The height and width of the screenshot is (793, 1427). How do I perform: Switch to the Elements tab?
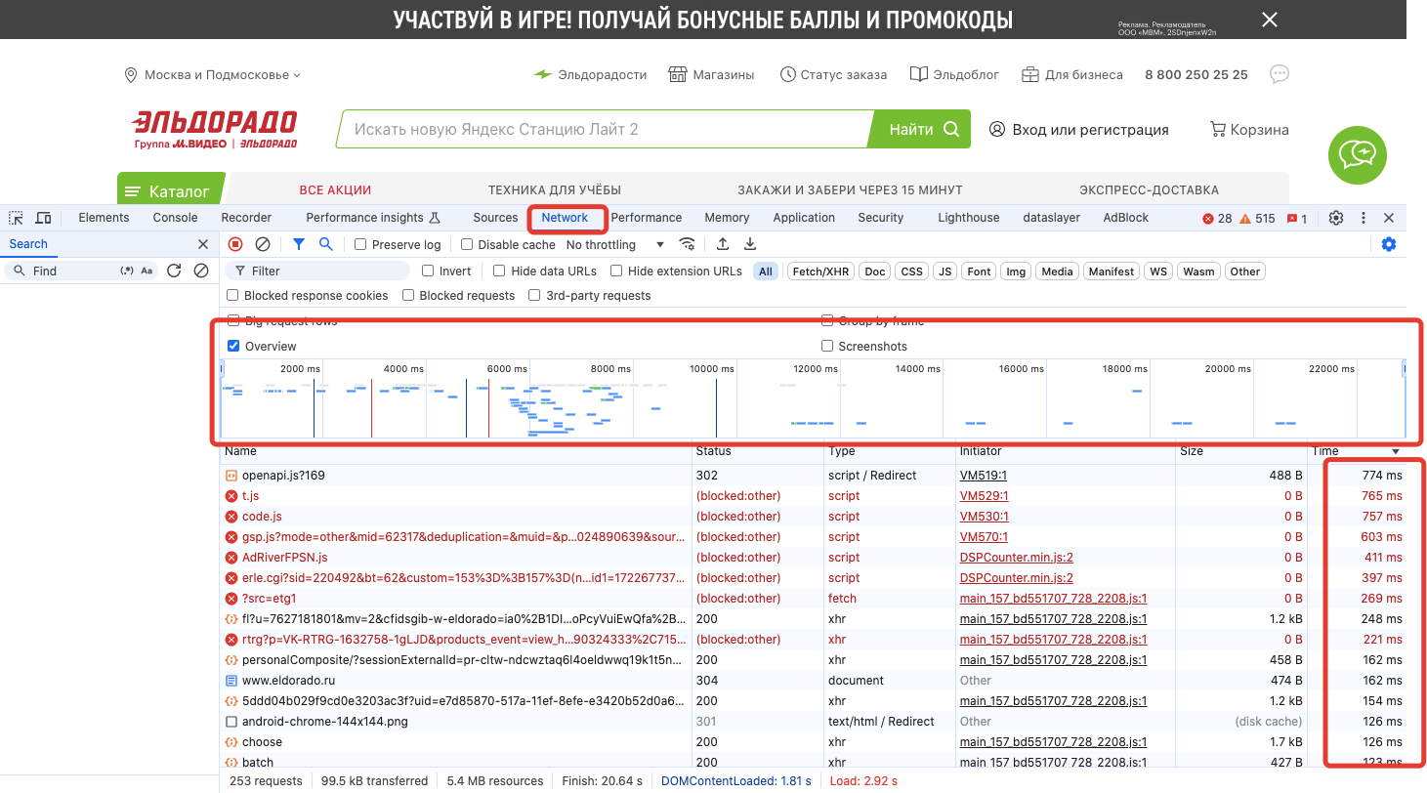[104, 218]
